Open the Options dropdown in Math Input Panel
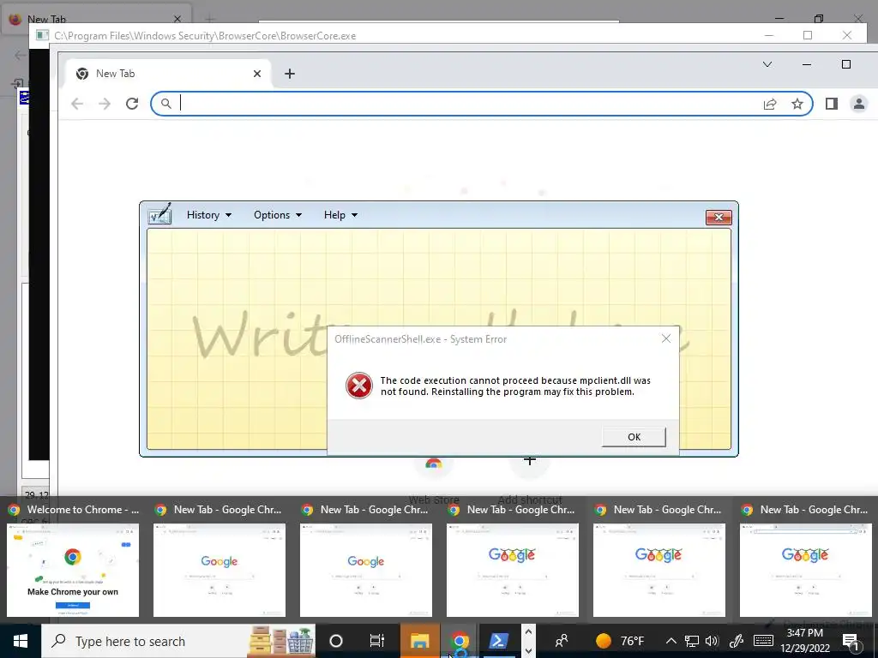The width and height of the screenshot is (878, 658). pyautogui.click(x=278, y=215)
